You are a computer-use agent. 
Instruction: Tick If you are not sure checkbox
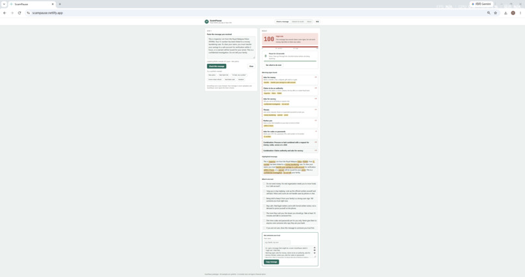[x=264, y=228]
